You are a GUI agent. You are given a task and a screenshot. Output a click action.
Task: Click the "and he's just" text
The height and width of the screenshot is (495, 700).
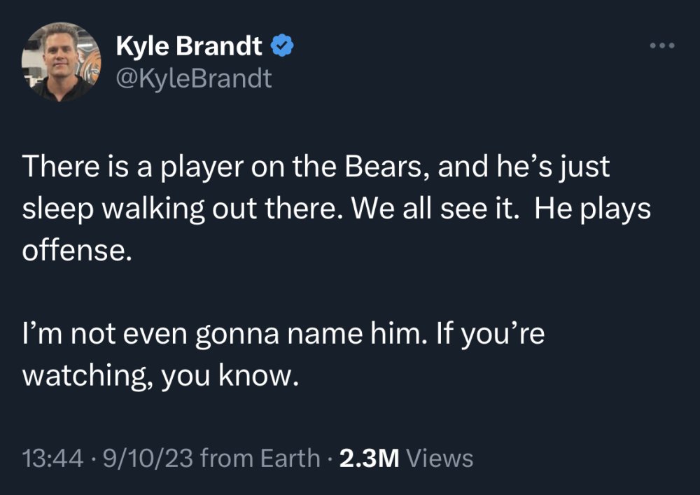tap(523, 167)
